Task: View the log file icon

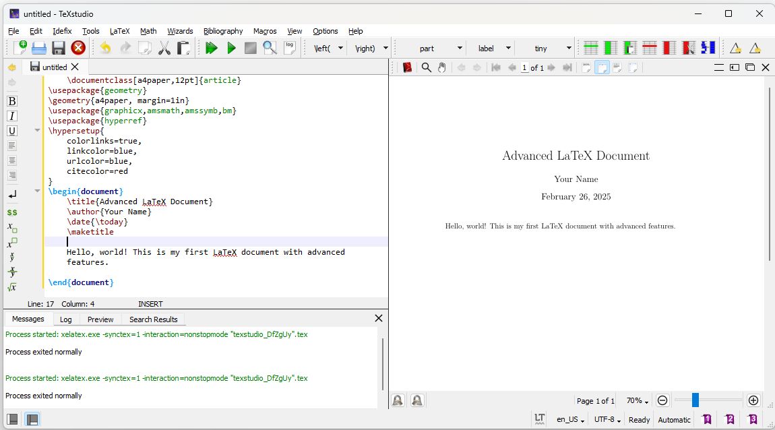Action: point(290,48)
